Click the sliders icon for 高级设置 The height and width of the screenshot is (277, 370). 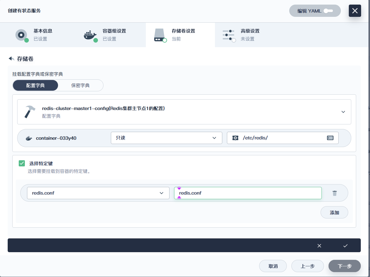pos(228,35)
